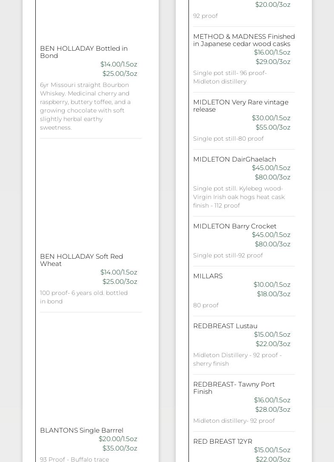Click the REDBREAST- Tawny Port Finish title

click(234, 388)
